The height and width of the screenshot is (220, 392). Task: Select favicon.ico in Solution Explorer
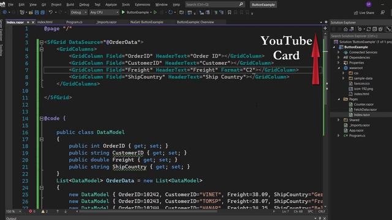[x=361, y=84]
